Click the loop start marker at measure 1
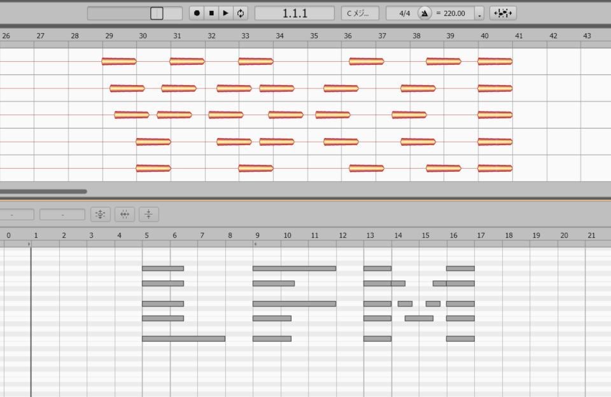The image size is (611, 397). pyautogui.click(x=29, y=244)
